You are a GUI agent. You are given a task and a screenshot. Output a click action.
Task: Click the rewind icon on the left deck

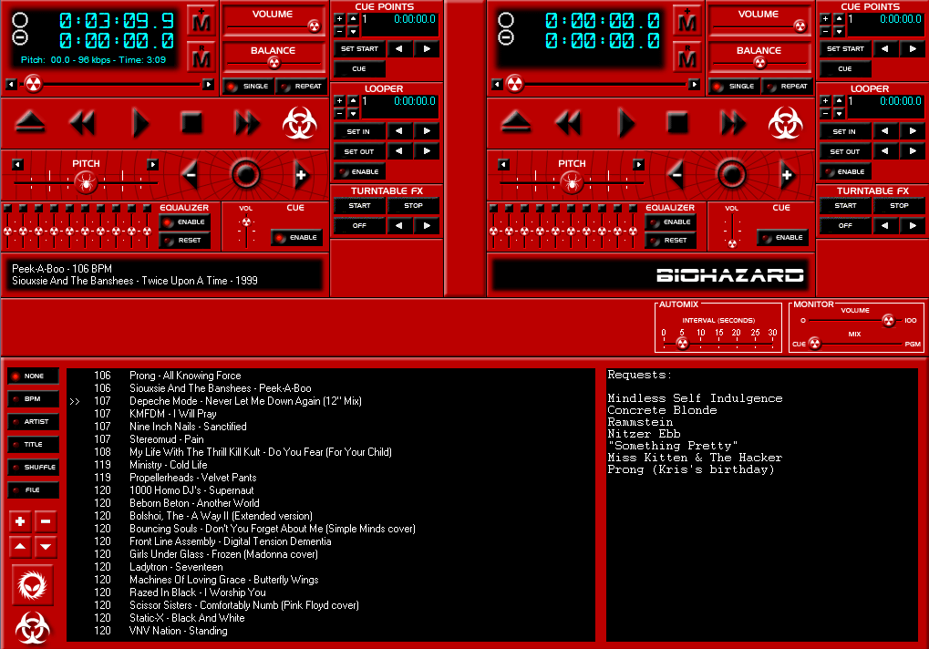click(82, 123)
